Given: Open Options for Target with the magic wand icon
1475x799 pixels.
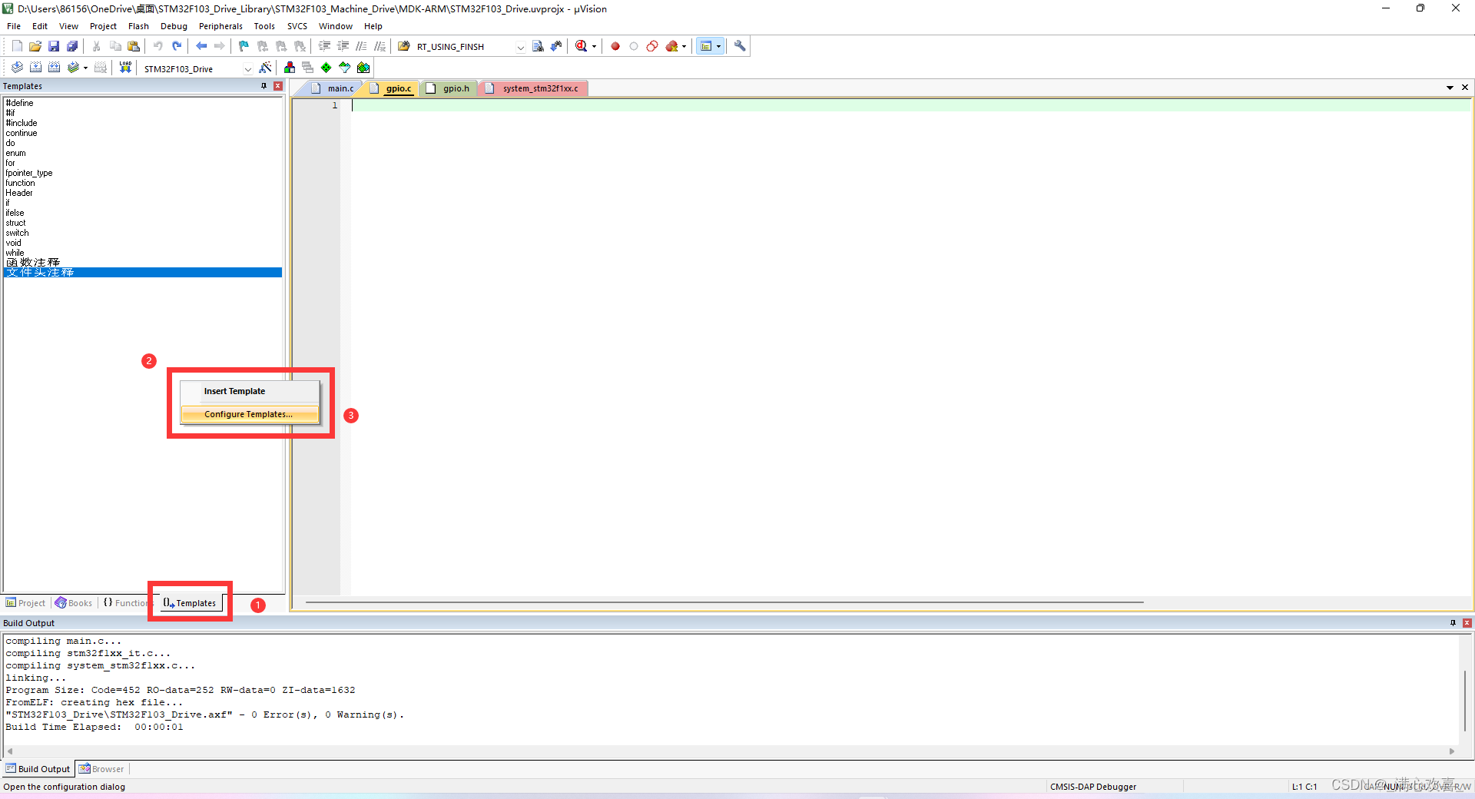Looking at the screenshot, I should point(265,68).
